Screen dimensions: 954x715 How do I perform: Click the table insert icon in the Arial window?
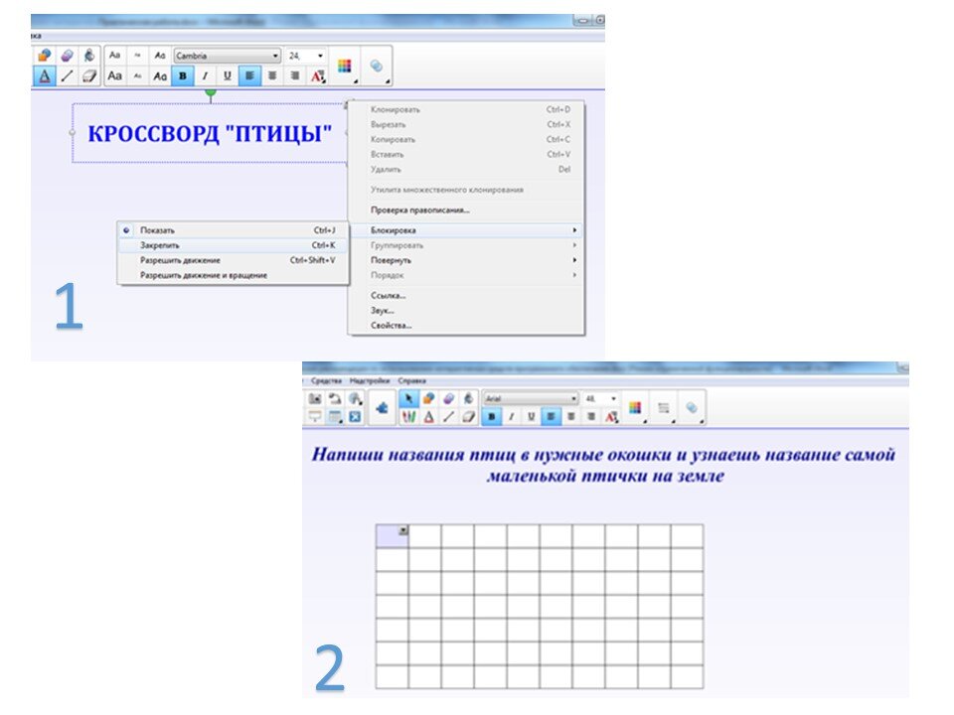click(x=335, y=417)
